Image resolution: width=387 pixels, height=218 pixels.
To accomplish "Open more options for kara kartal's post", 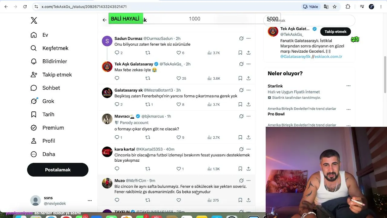I will pos(249,149).
